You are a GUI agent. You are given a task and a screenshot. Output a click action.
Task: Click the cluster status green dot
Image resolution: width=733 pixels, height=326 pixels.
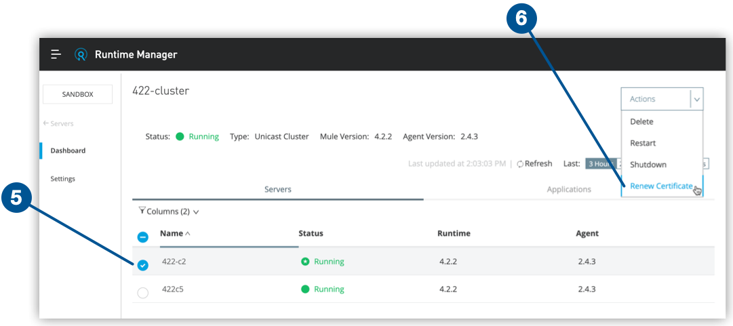point(180,136)
